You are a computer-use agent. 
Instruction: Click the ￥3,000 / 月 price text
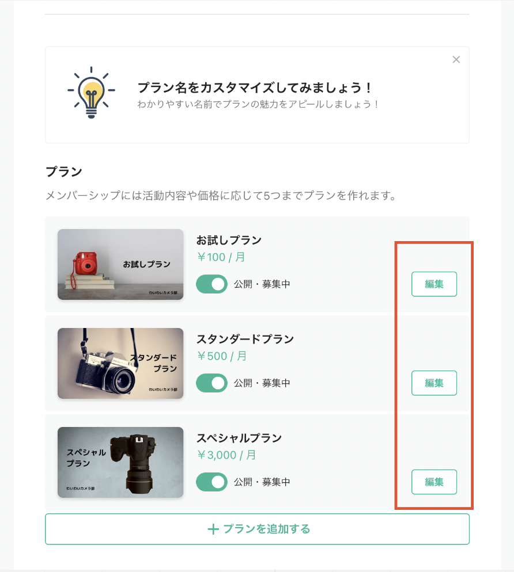[x=226, y=455]
